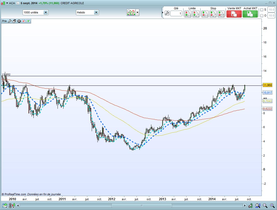277x210 pixels.
Task: Move the Prix panel down with red arrow
Action: pos(24,21)
